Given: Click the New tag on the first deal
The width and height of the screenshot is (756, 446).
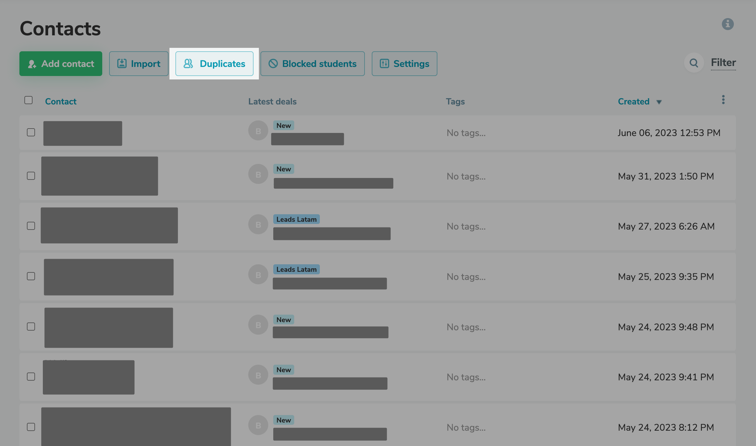Looking at the screenshot, I should [x=283, y=125].
